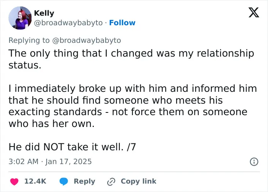Viewport: 268px width, 192px height.
Task: Click the Jan 17, 2025 date
Action: [x=69, y=162]
